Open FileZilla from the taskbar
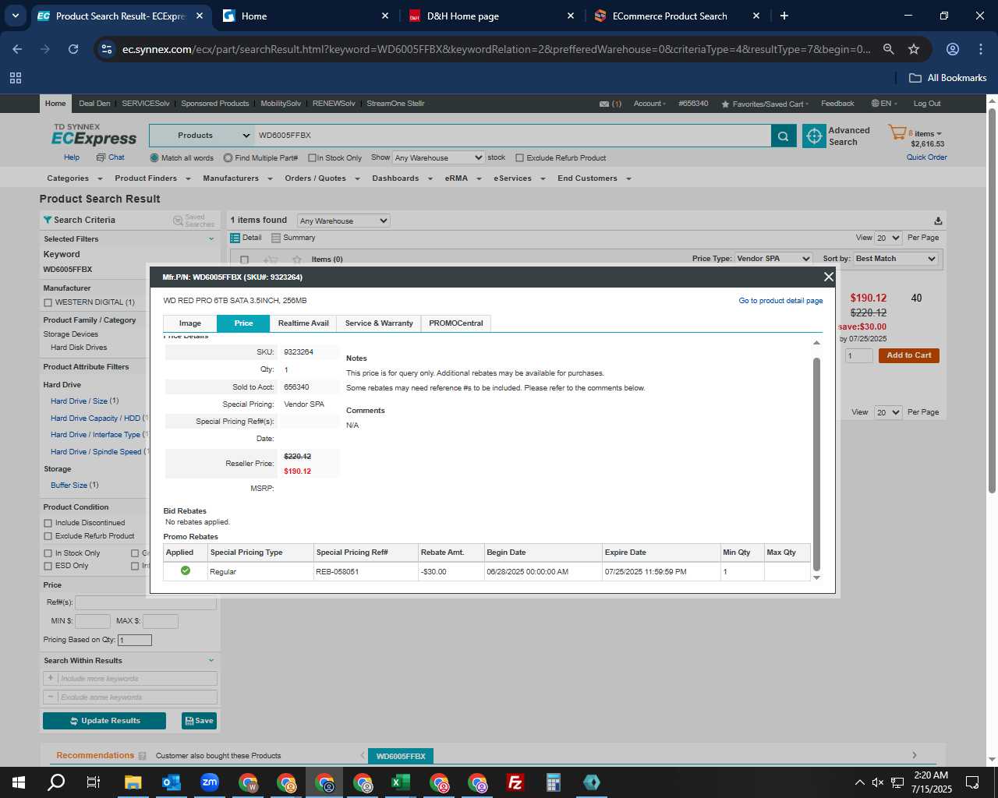This screenshot has height=798, width=998. [515, 782]
